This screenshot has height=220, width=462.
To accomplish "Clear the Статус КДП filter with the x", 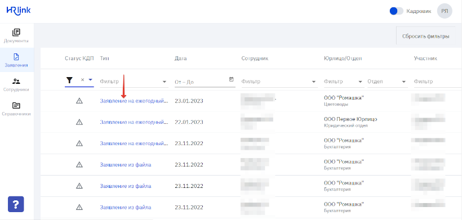I will click(82, 80).
